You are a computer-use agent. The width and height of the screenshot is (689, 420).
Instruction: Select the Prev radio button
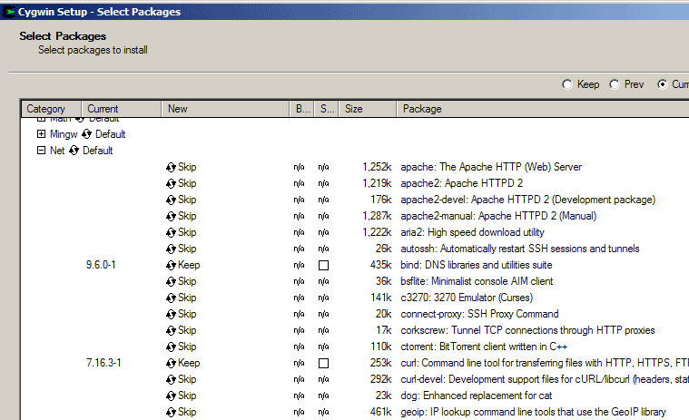point(615,84)
